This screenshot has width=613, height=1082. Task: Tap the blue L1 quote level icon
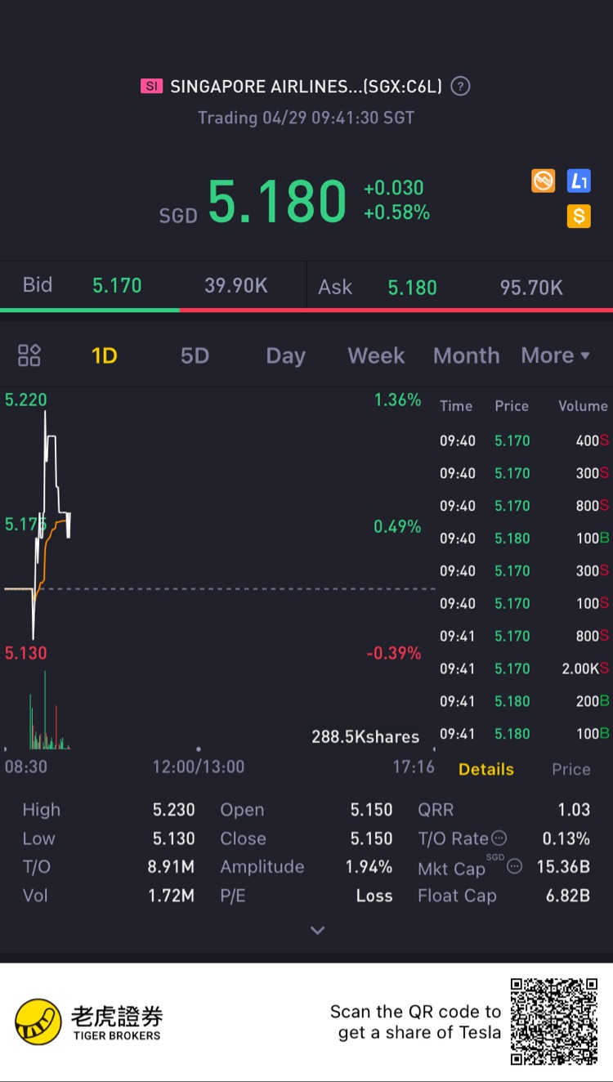(x=579, y=181)
